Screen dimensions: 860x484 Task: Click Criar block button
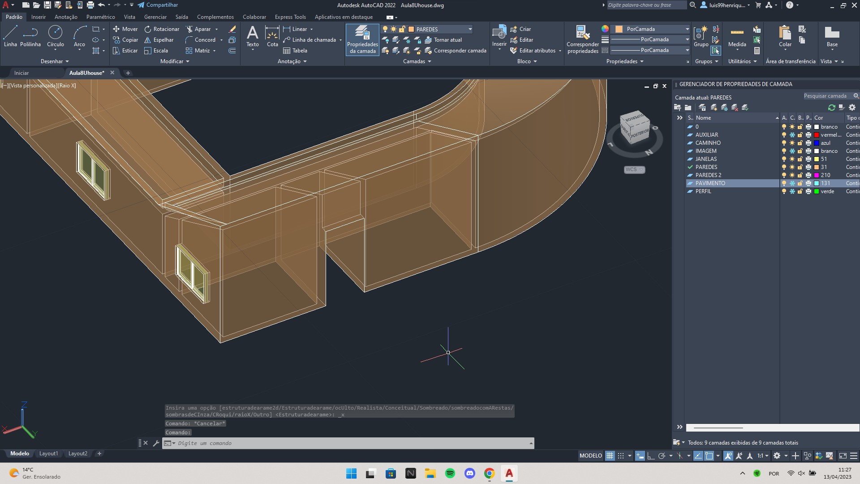pyautogui.click(x=520, y=29)
